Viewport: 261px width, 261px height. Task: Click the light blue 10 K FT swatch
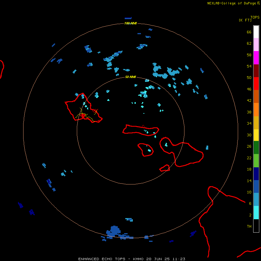click(x=256, y=199)
